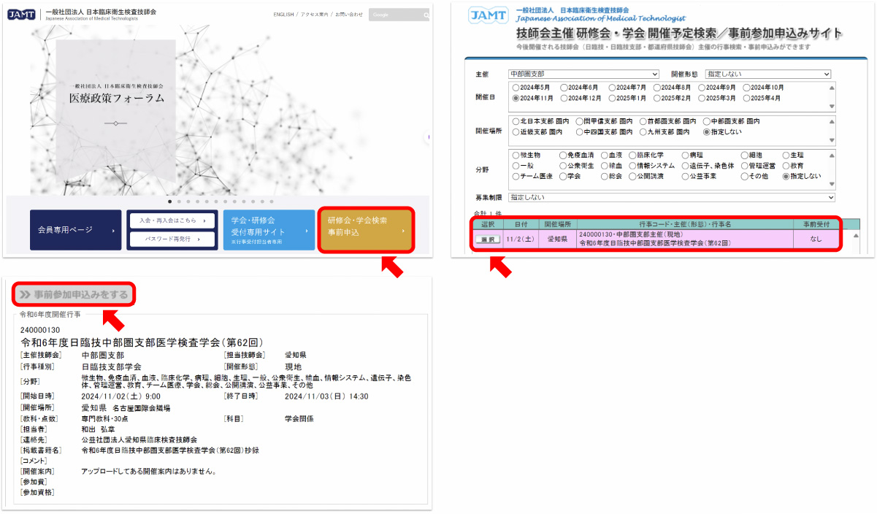
Task: Click the 令和6年度開催行事 heading
Action: coord(50,314)
